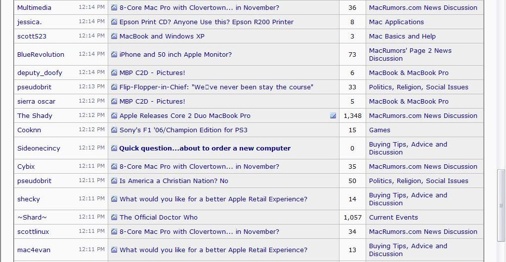Click the post icon beside iPhone and 50 inch Apple Monitor
Viewport: 506px width, 262px height.
pos(114,54)
